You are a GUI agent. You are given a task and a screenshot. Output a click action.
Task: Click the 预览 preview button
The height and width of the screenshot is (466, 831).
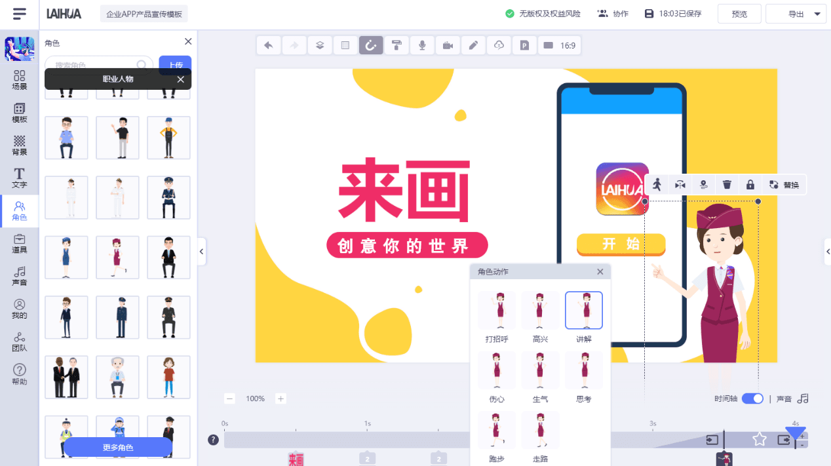click(x=739, y=13)
